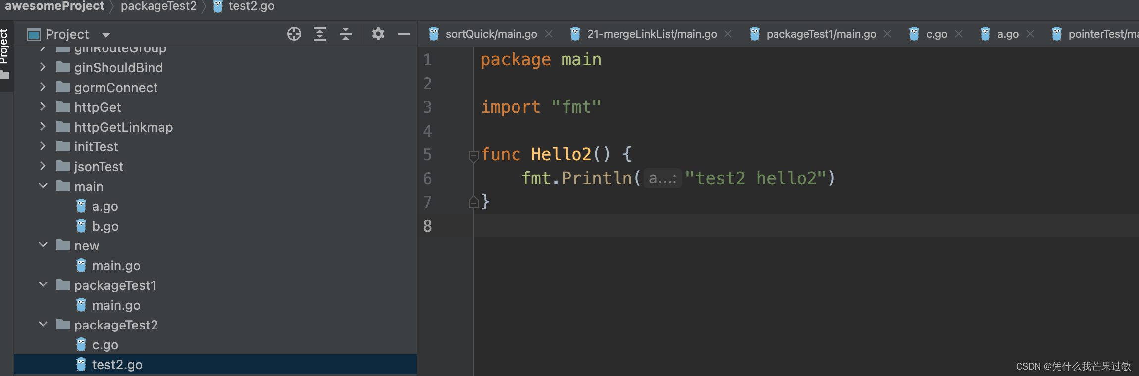Click the fold end marker at line 7
1139x376 pixels.
point(473,202)
